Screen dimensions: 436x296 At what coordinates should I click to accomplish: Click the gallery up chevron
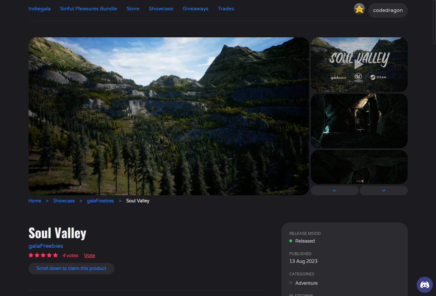coord(334,190)
